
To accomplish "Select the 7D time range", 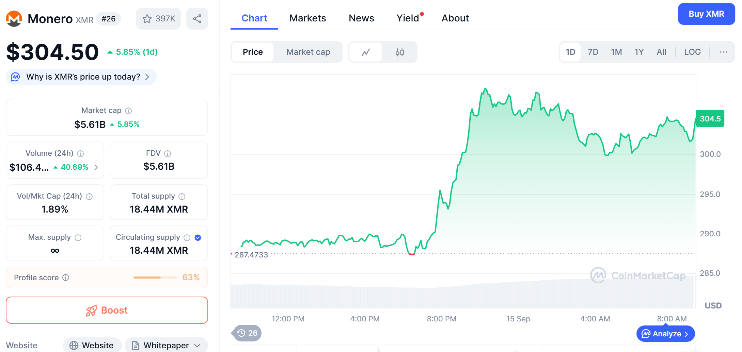I will click(593, 52).
